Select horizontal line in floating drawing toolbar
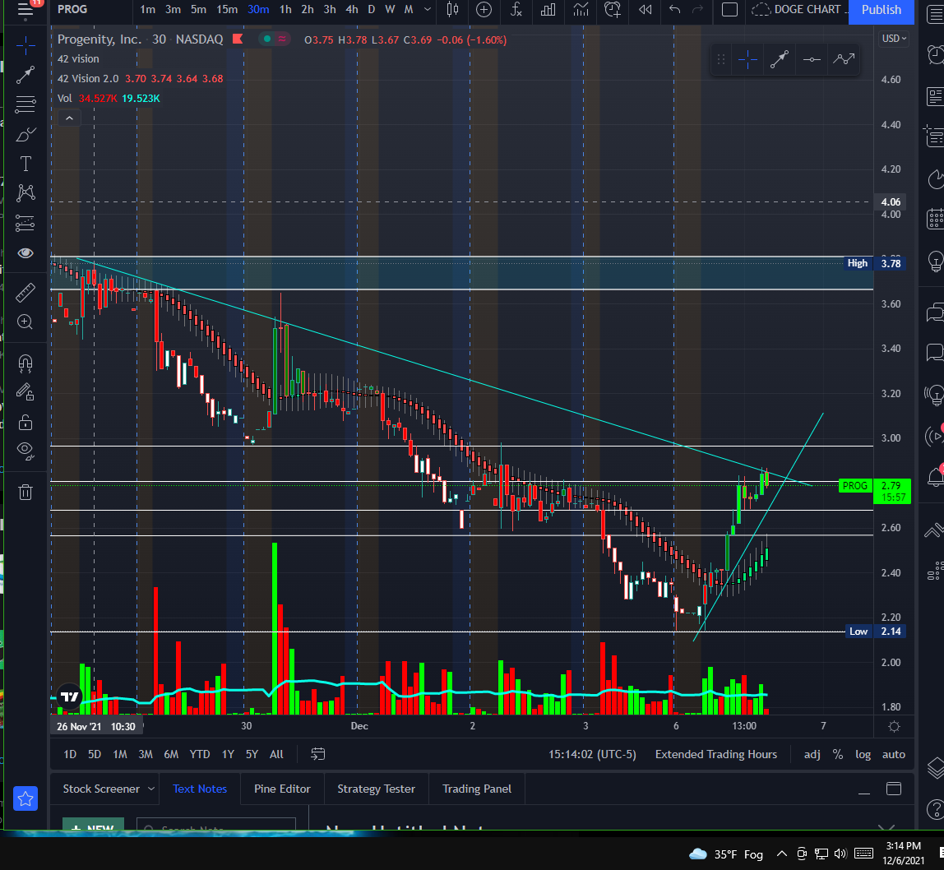This screenshot has height=870, width=944. (x=812, y=59)
